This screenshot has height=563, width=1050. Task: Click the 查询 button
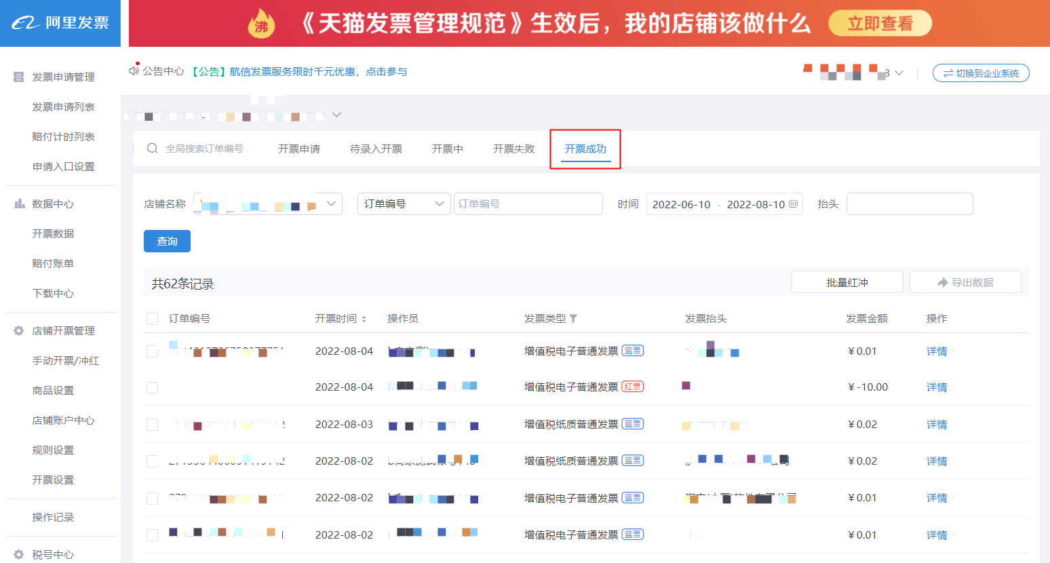coord(167,241)
